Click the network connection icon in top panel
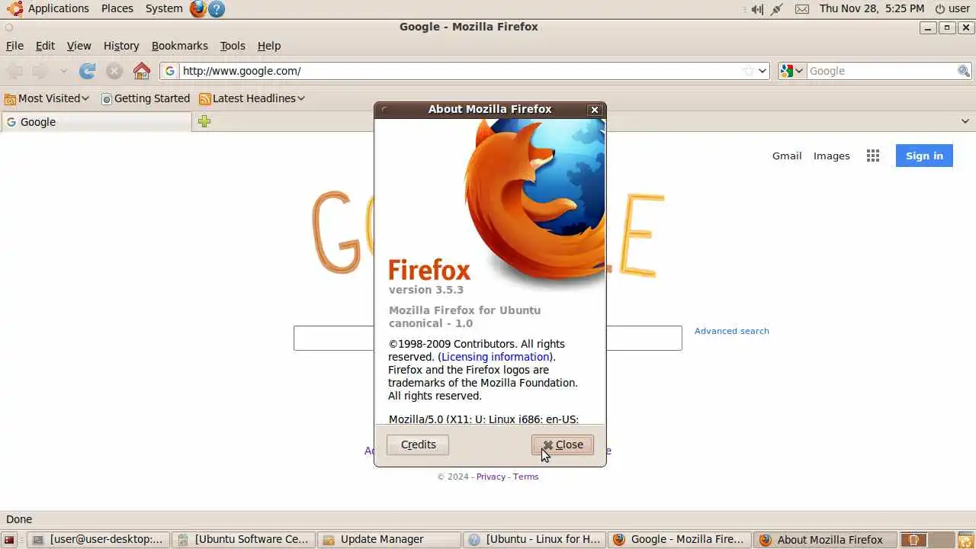This screenshot has width=976, height=549. click(x=777, y=9)
